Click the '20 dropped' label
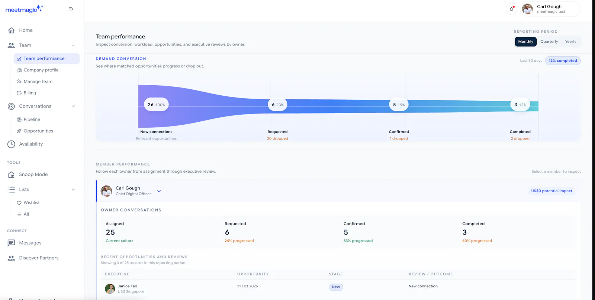 pos(277,138)
